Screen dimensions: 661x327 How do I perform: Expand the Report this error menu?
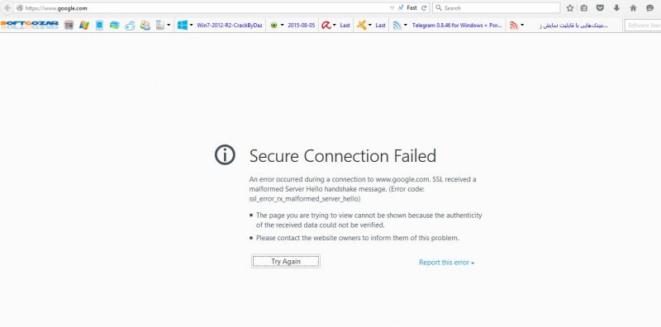click(447, 263)
